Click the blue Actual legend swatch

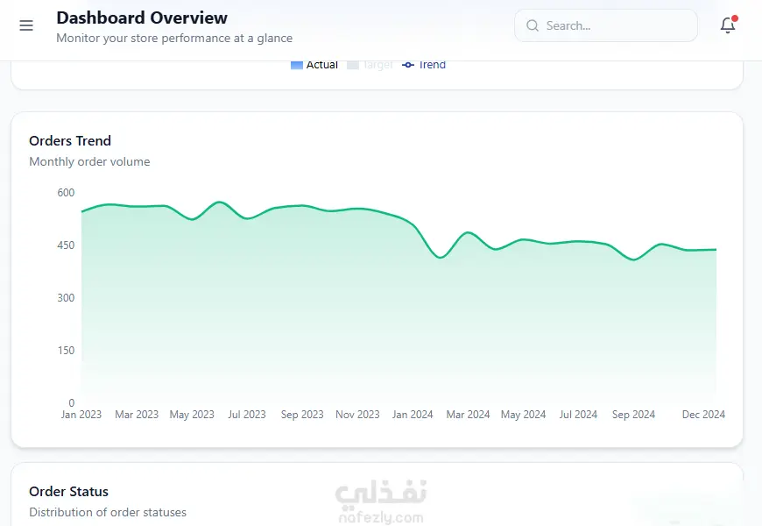[296, 65]
